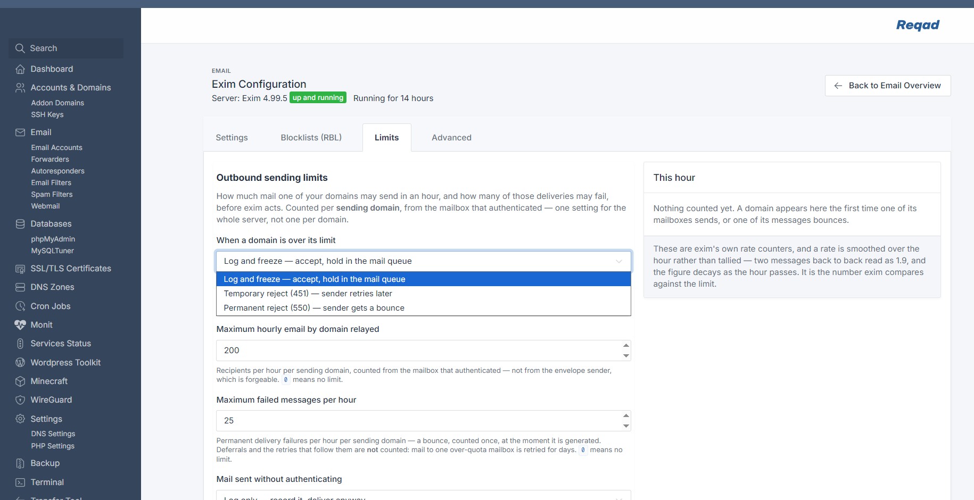Open Email Filters link

(51, 183)
